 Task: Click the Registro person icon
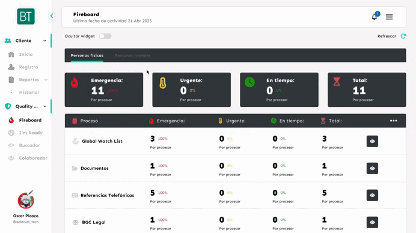(11, 67)
